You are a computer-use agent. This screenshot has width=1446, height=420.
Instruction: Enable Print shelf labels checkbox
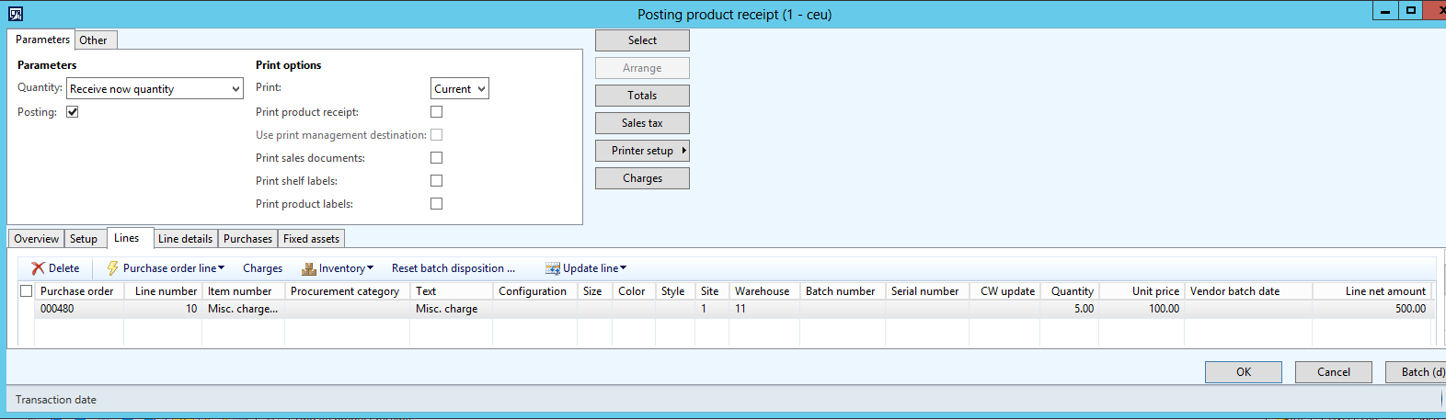point(437,181)
